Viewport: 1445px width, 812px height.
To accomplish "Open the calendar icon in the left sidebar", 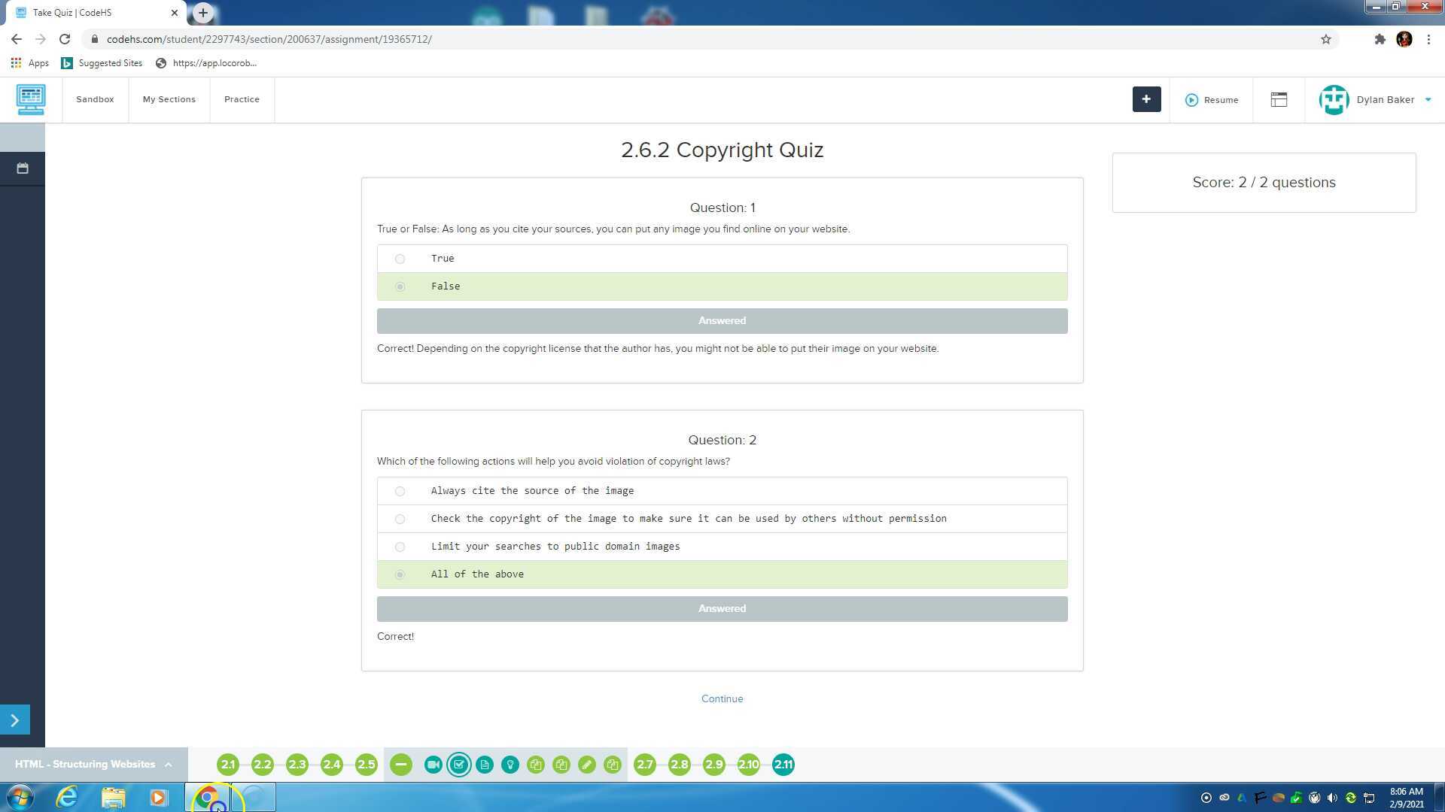I will 21,168.
